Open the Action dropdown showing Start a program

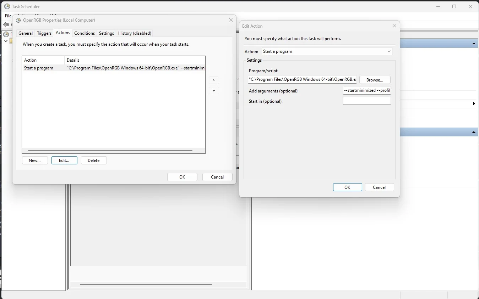click(327, 51)
